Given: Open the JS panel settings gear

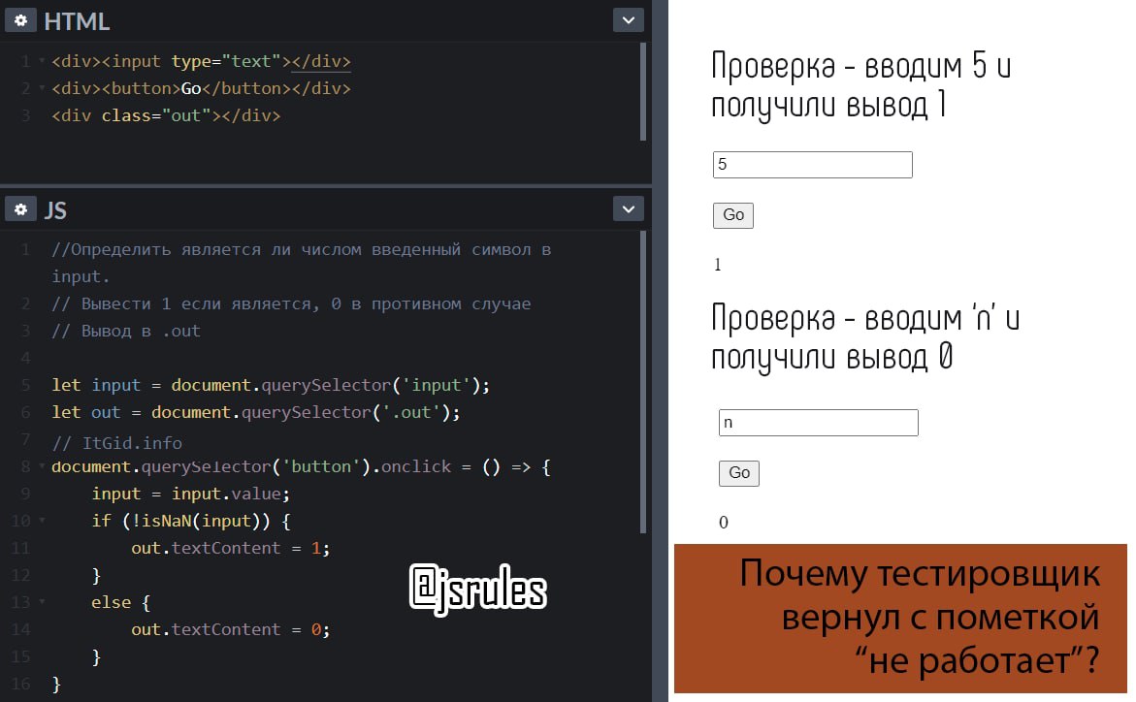Looking at the screenshot, I should [x=21, y=209].
